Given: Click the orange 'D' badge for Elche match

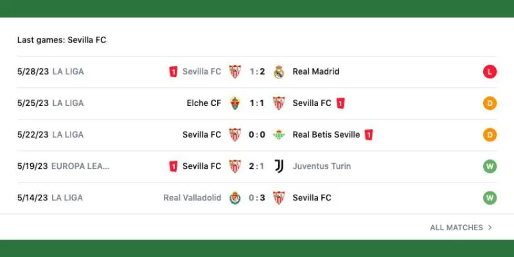Looking at the screenshot, I should pyautogui.click(x=490, y=103).
